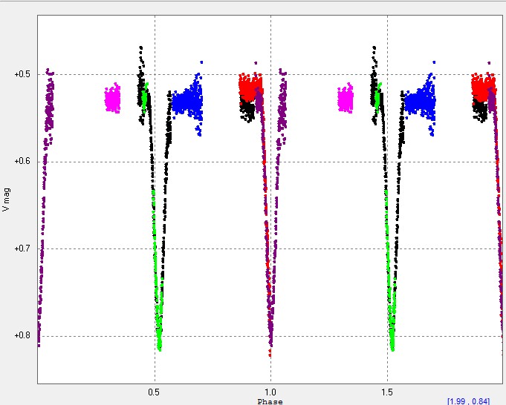Click the 1.5 phase axis tick label
506x405 pixels.
click(x=387, y=392)
